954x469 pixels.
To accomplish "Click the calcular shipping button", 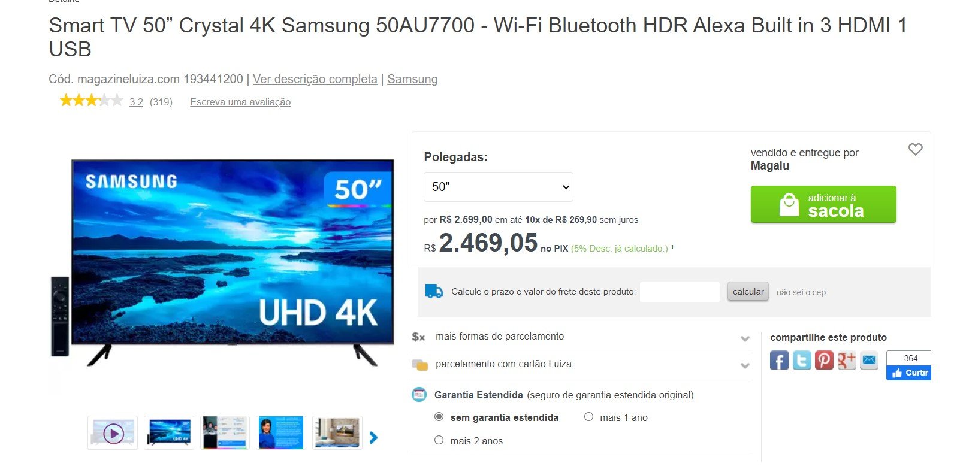I will (748, 292).
